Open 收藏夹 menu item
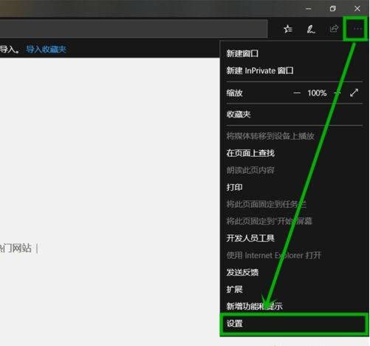 pos(239,114)
